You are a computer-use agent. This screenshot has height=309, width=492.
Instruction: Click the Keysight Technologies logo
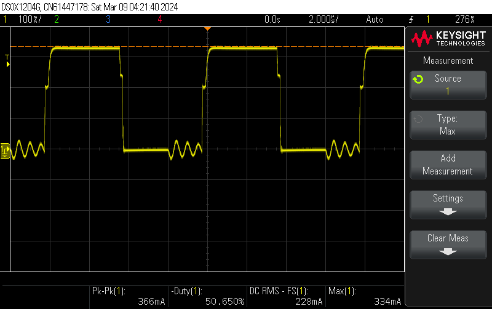(448, 39)
